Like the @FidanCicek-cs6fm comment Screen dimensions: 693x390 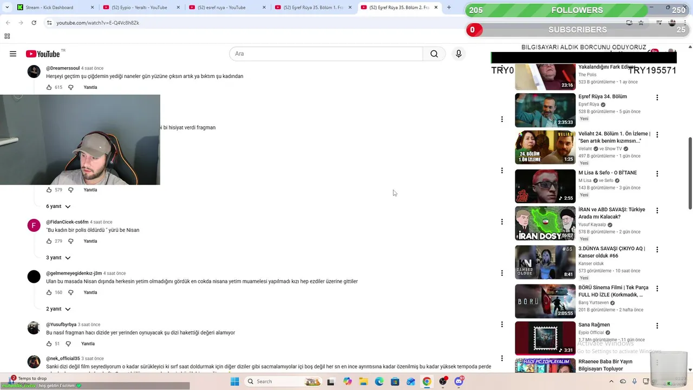pos(49,241)
